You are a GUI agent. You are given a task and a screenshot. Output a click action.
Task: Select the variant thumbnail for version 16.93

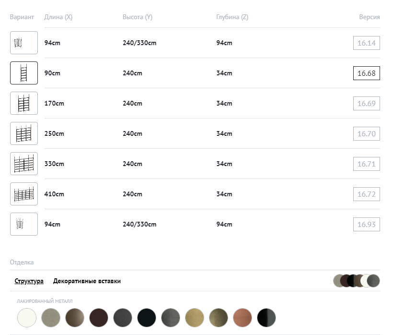tap(24, 224)
